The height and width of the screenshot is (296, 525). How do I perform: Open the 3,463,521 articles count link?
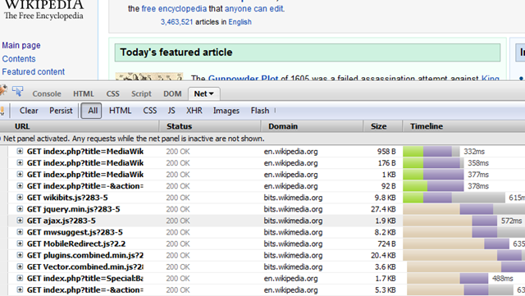pos(177,22)
